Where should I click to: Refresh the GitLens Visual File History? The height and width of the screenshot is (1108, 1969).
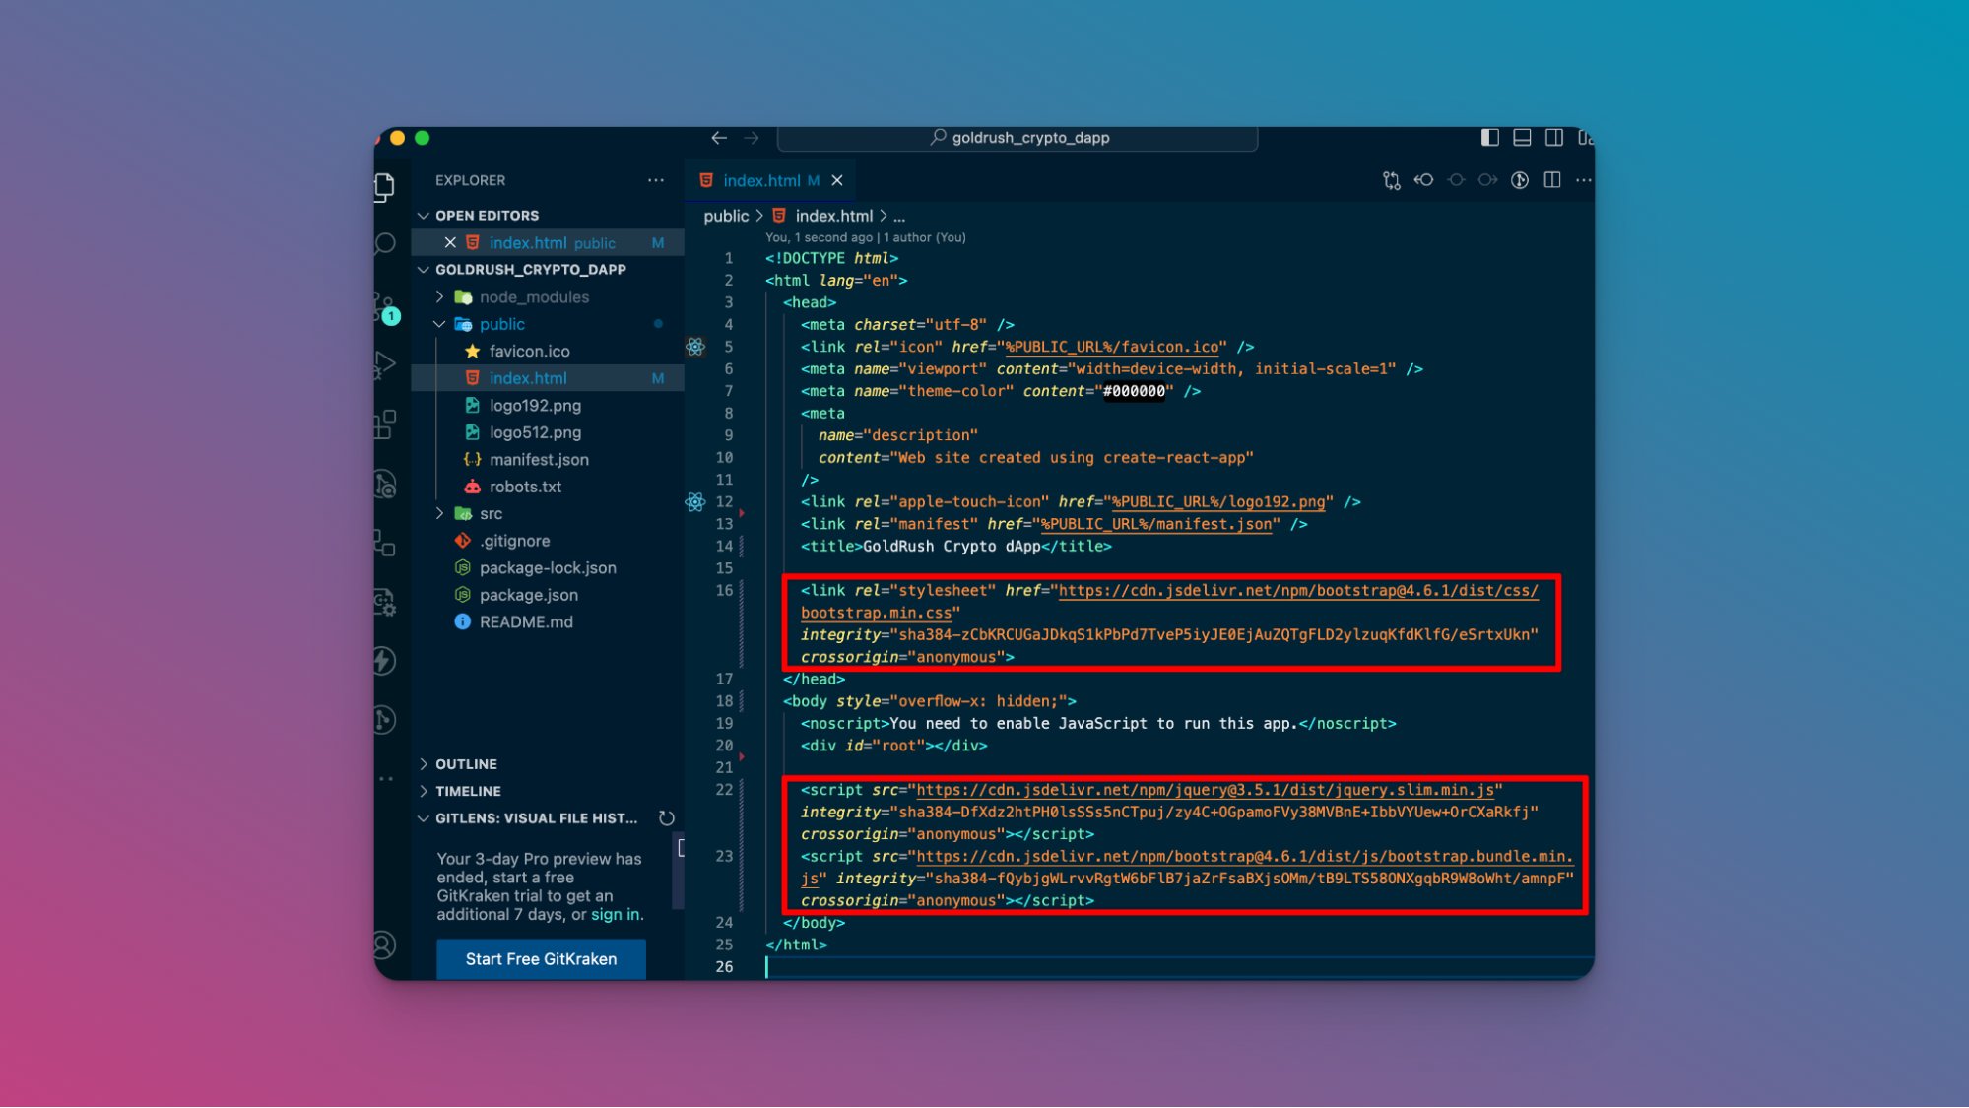(x=667, y=818)
